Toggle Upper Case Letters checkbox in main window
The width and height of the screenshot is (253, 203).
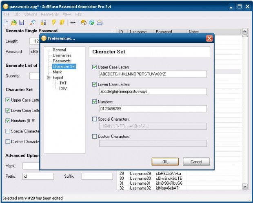(x=8, y=100)
